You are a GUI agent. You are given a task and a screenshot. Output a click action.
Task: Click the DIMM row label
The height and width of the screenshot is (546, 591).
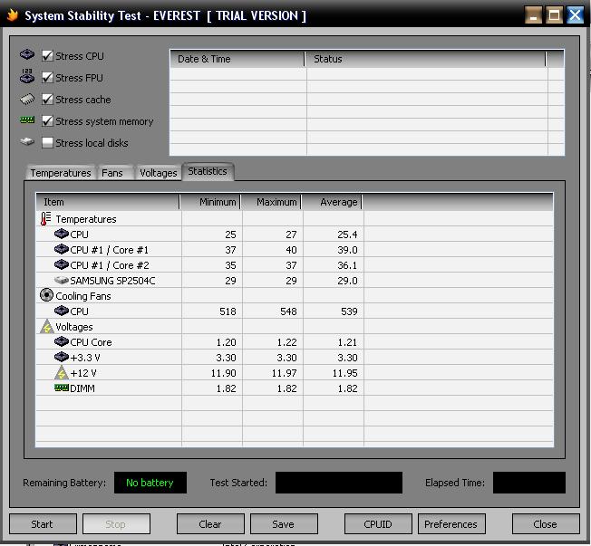[82, 388]
